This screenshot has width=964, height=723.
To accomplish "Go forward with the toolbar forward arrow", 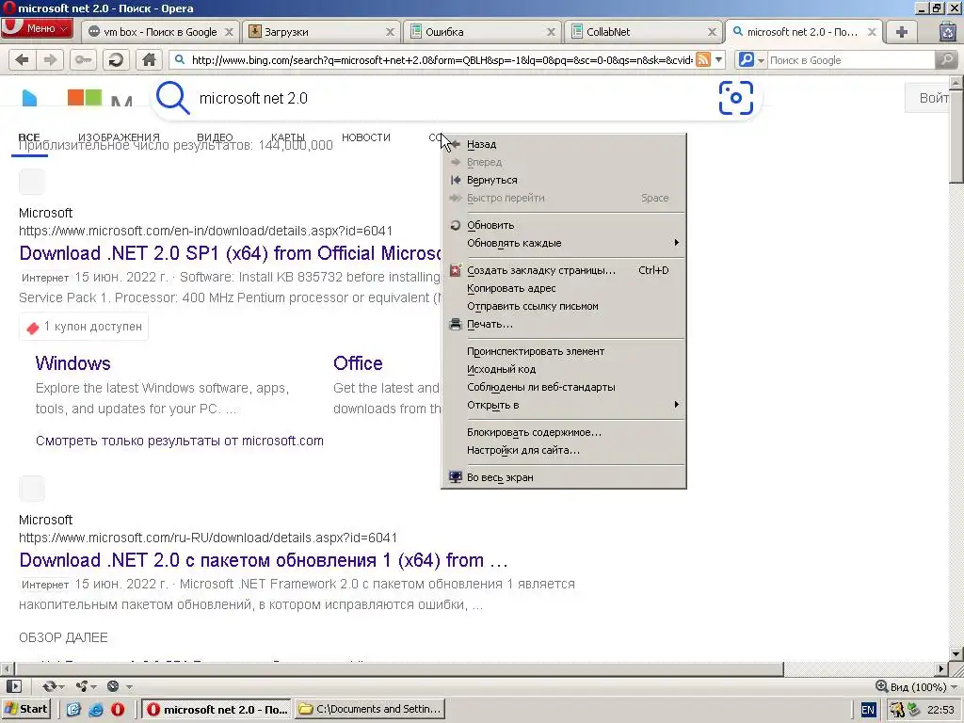I will click(x=51, y=59).
